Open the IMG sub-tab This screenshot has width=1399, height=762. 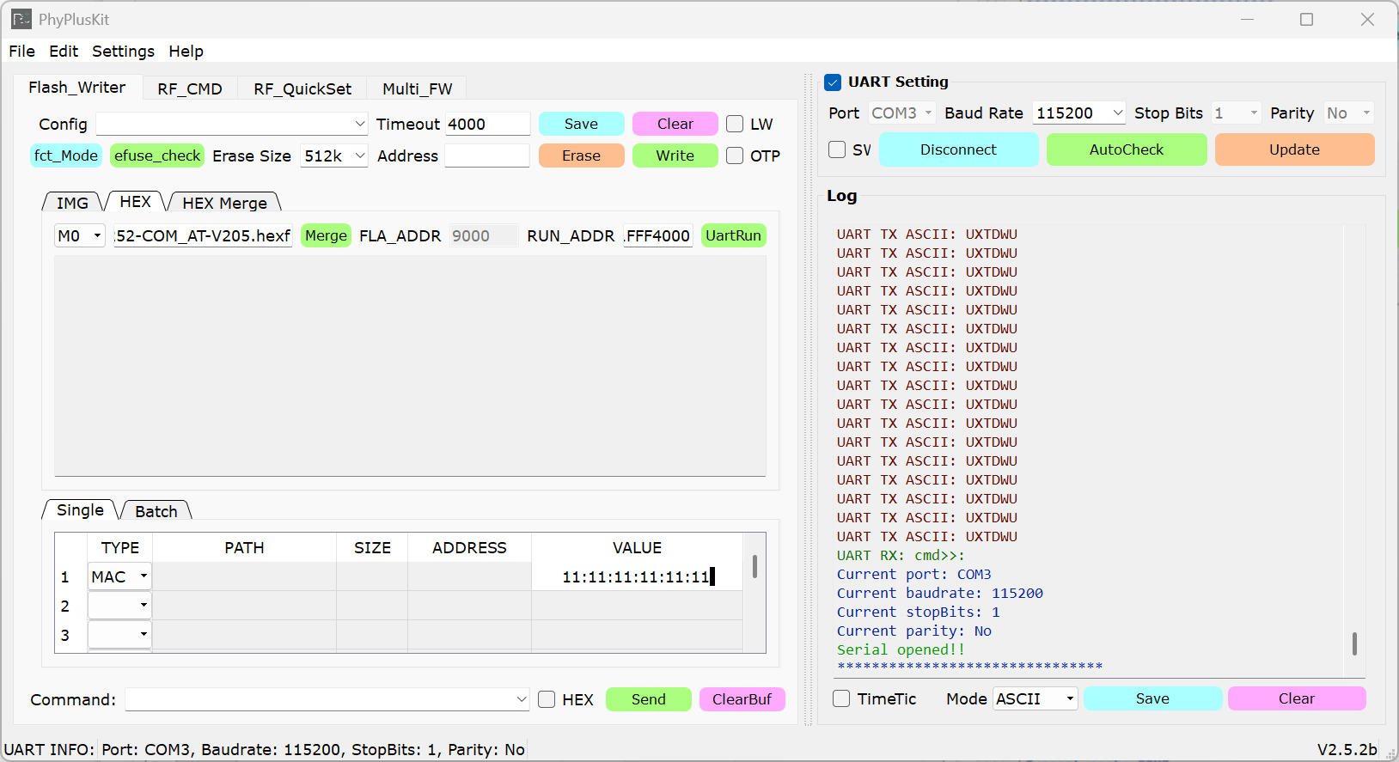pos(72,203)
